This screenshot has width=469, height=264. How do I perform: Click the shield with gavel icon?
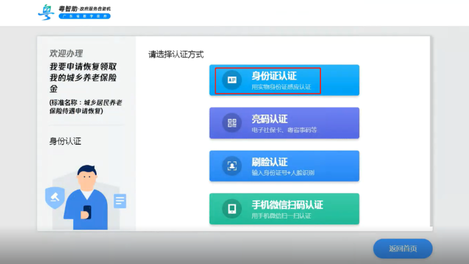pos(55,197)
